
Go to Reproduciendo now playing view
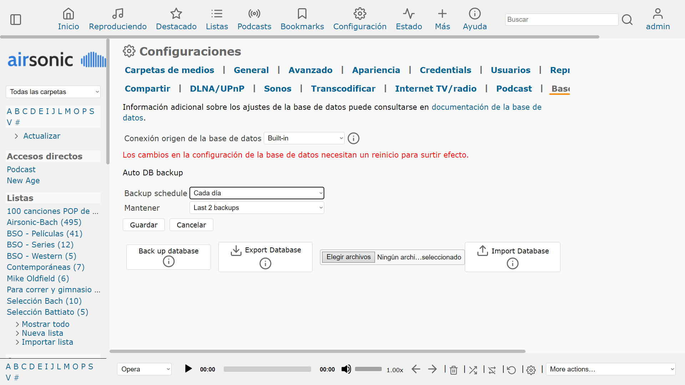118,19
